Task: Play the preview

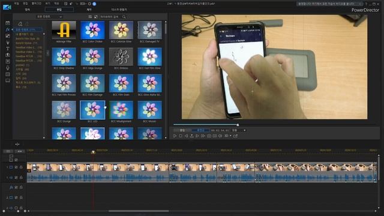Action: 175,136
